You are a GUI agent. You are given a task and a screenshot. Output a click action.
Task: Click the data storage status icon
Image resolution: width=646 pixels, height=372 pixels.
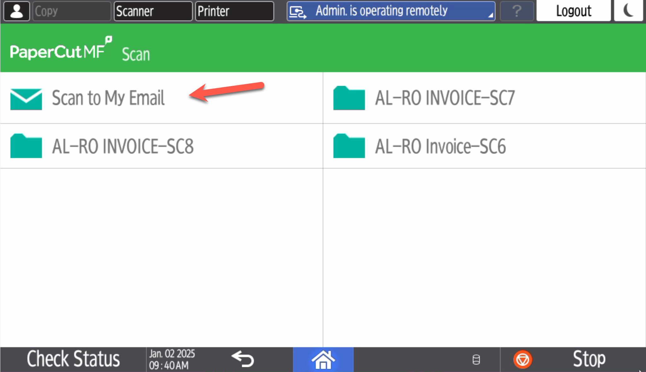point(476,359)
